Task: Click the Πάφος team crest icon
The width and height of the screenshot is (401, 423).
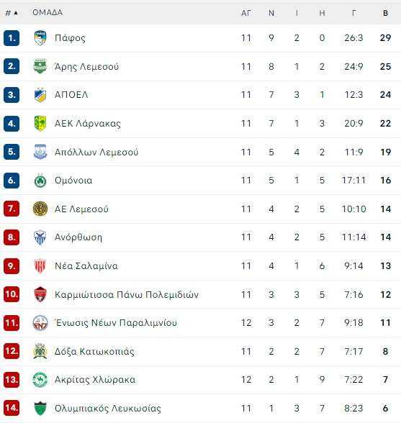Action: (x=40, y=37)
